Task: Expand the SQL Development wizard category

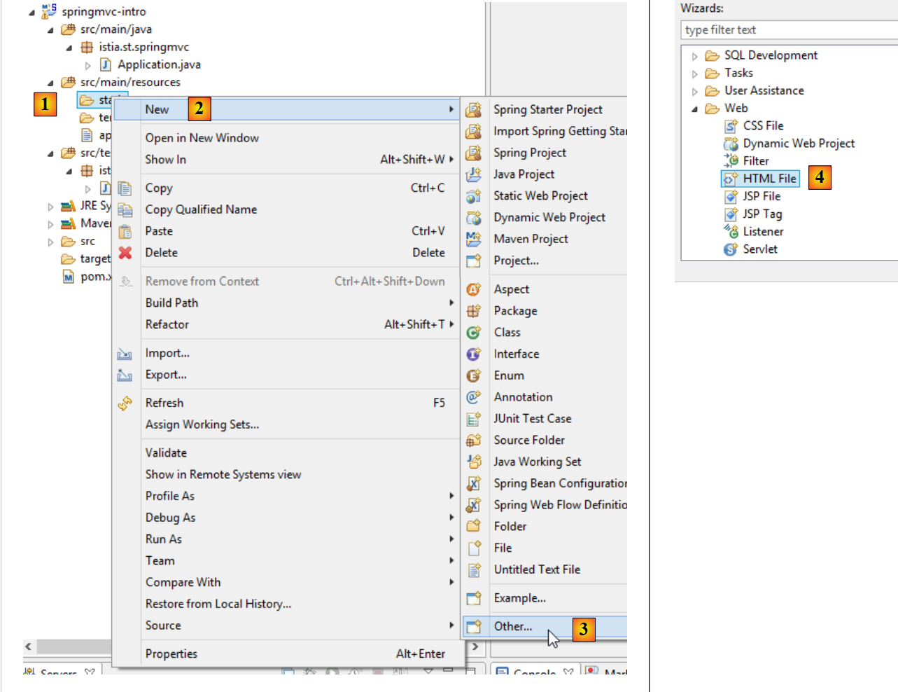Action: click(x=694, y=56)
